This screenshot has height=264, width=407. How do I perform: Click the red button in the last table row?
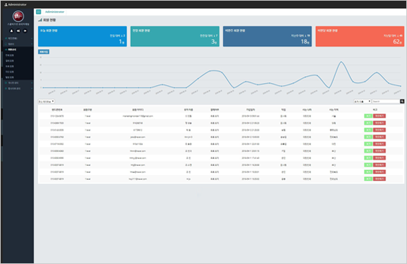tap(379, 179)
